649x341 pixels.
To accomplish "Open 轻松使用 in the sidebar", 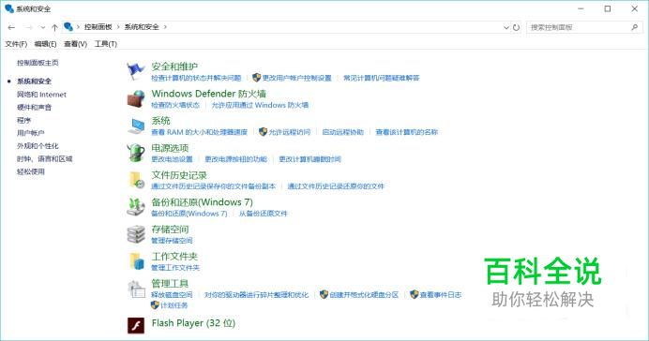I will click(x=31, y=171).
